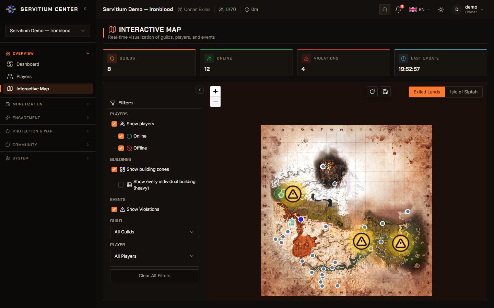Expand the Community sidebar section
The width and height of the screenshot is (494, 308).
pyautogui.click(x=48, y=145)
